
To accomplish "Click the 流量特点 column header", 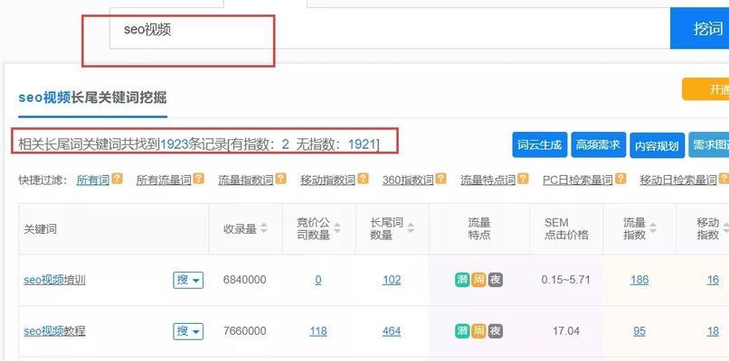I will point(479,228).
